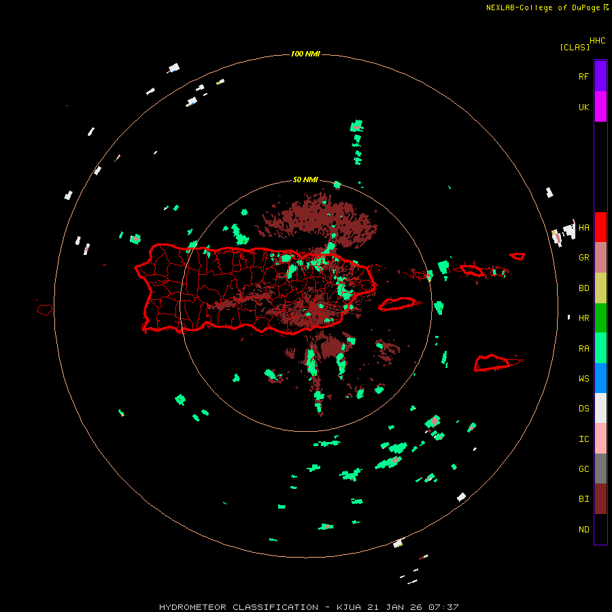Click the GC legend label
The width and height of the screenshot is (612, 612).
click(583, 469)
